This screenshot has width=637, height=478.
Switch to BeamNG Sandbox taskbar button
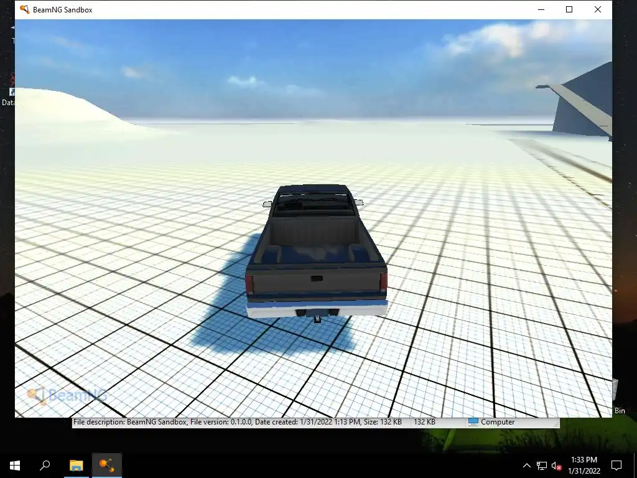coord(107,466)
